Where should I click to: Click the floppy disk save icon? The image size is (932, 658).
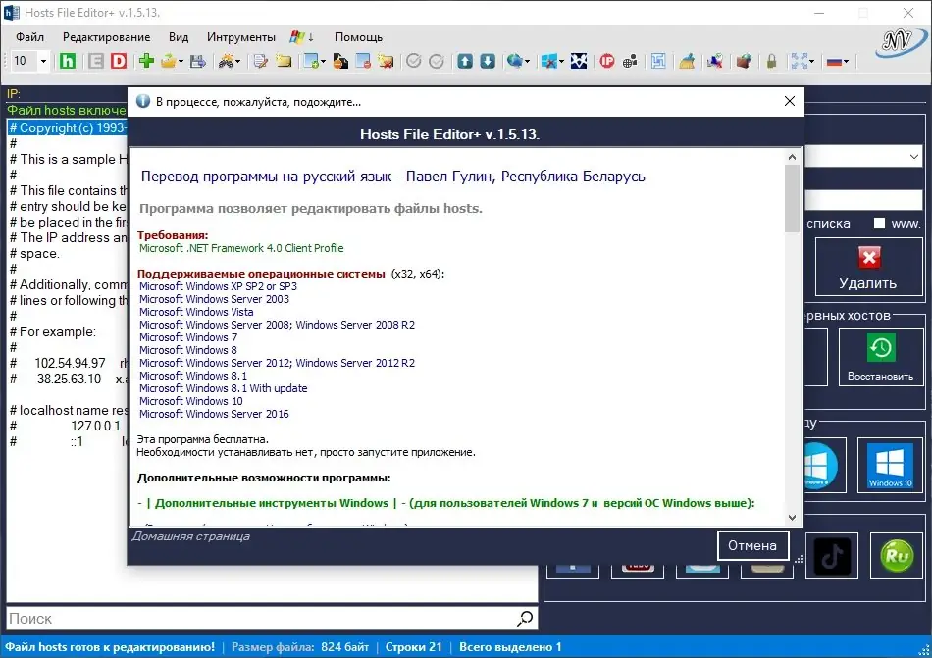click(198, 61)
